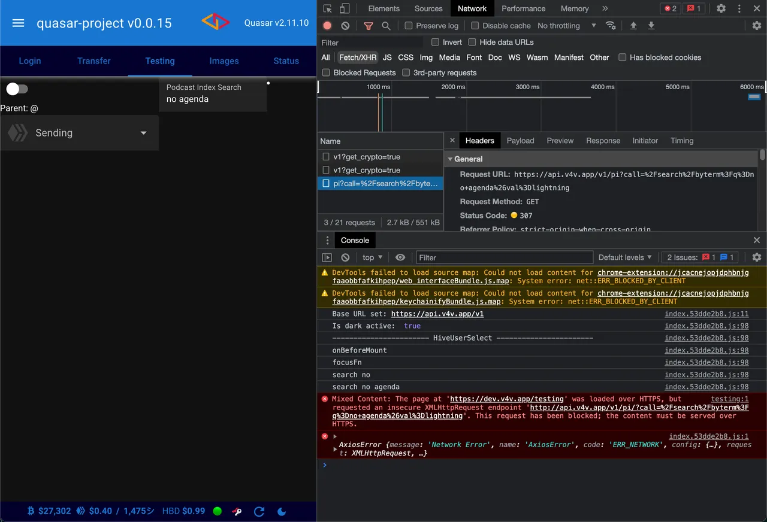Import HAR file with the upload arrow
The width and height of the screenshot is (767, 522).
click(633, 26)
